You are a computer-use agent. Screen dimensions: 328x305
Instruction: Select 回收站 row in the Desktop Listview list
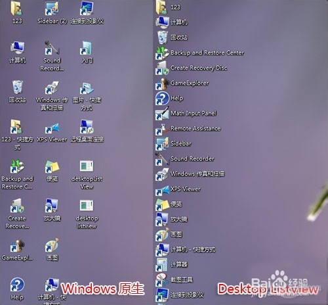point(172,37)
